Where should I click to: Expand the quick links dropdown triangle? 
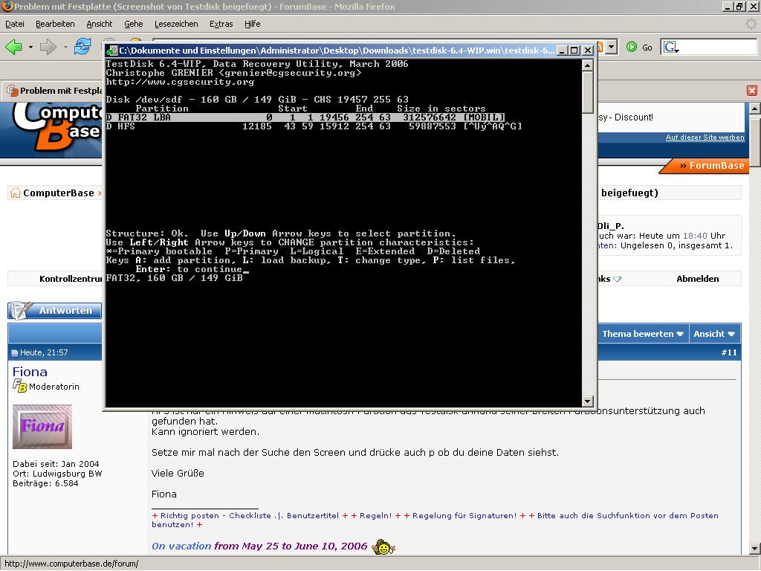tap(617, 280)
